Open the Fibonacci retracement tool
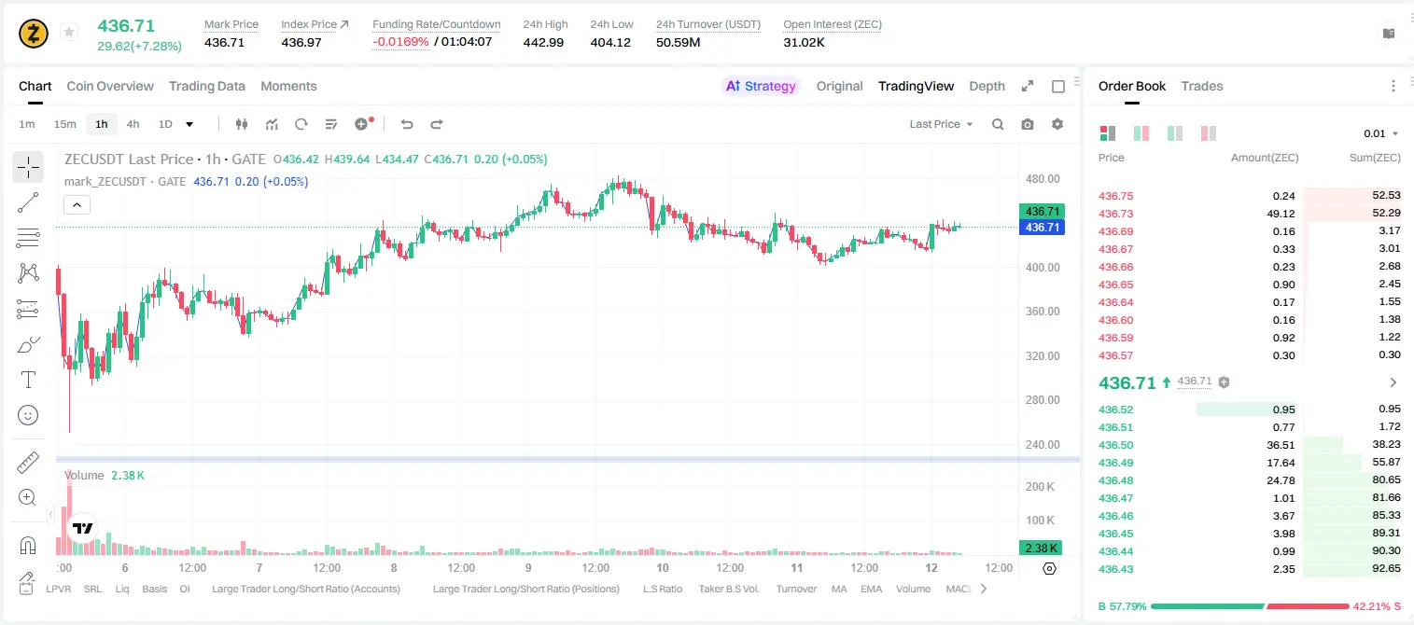 click(x=28, y=238)
